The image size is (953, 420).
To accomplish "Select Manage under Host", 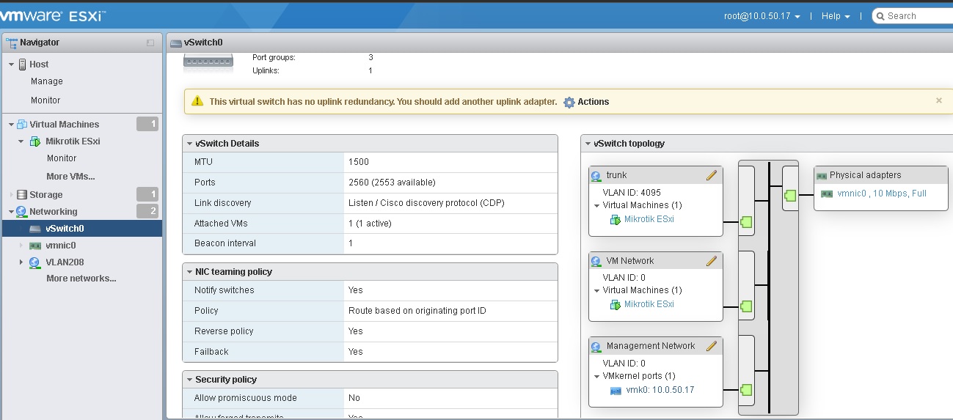I will pos(47,81).
